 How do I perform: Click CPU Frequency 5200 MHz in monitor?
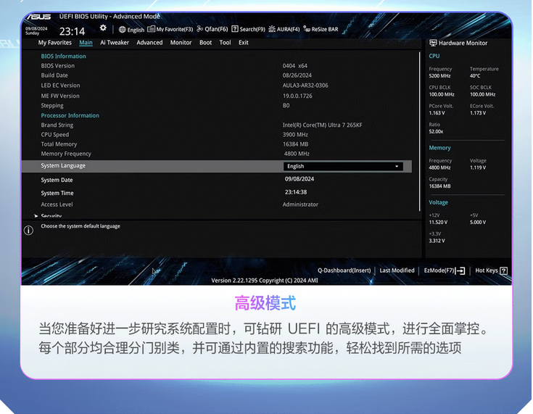[x=440, y=76]
